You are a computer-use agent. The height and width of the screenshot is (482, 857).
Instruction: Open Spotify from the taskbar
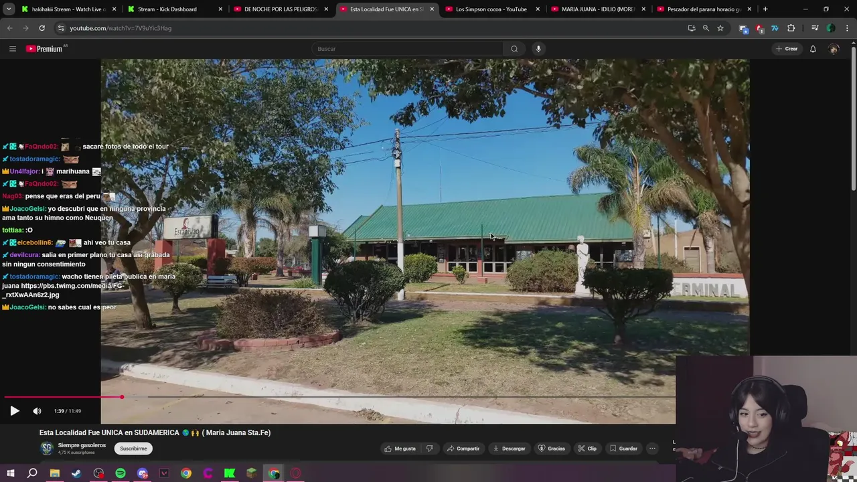[121, 473]
